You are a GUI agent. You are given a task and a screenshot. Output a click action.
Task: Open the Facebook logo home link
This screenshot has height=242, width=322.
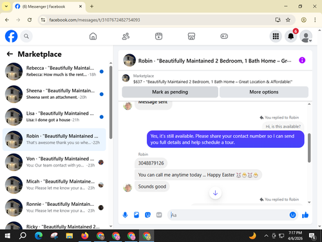tap(11, 36)
